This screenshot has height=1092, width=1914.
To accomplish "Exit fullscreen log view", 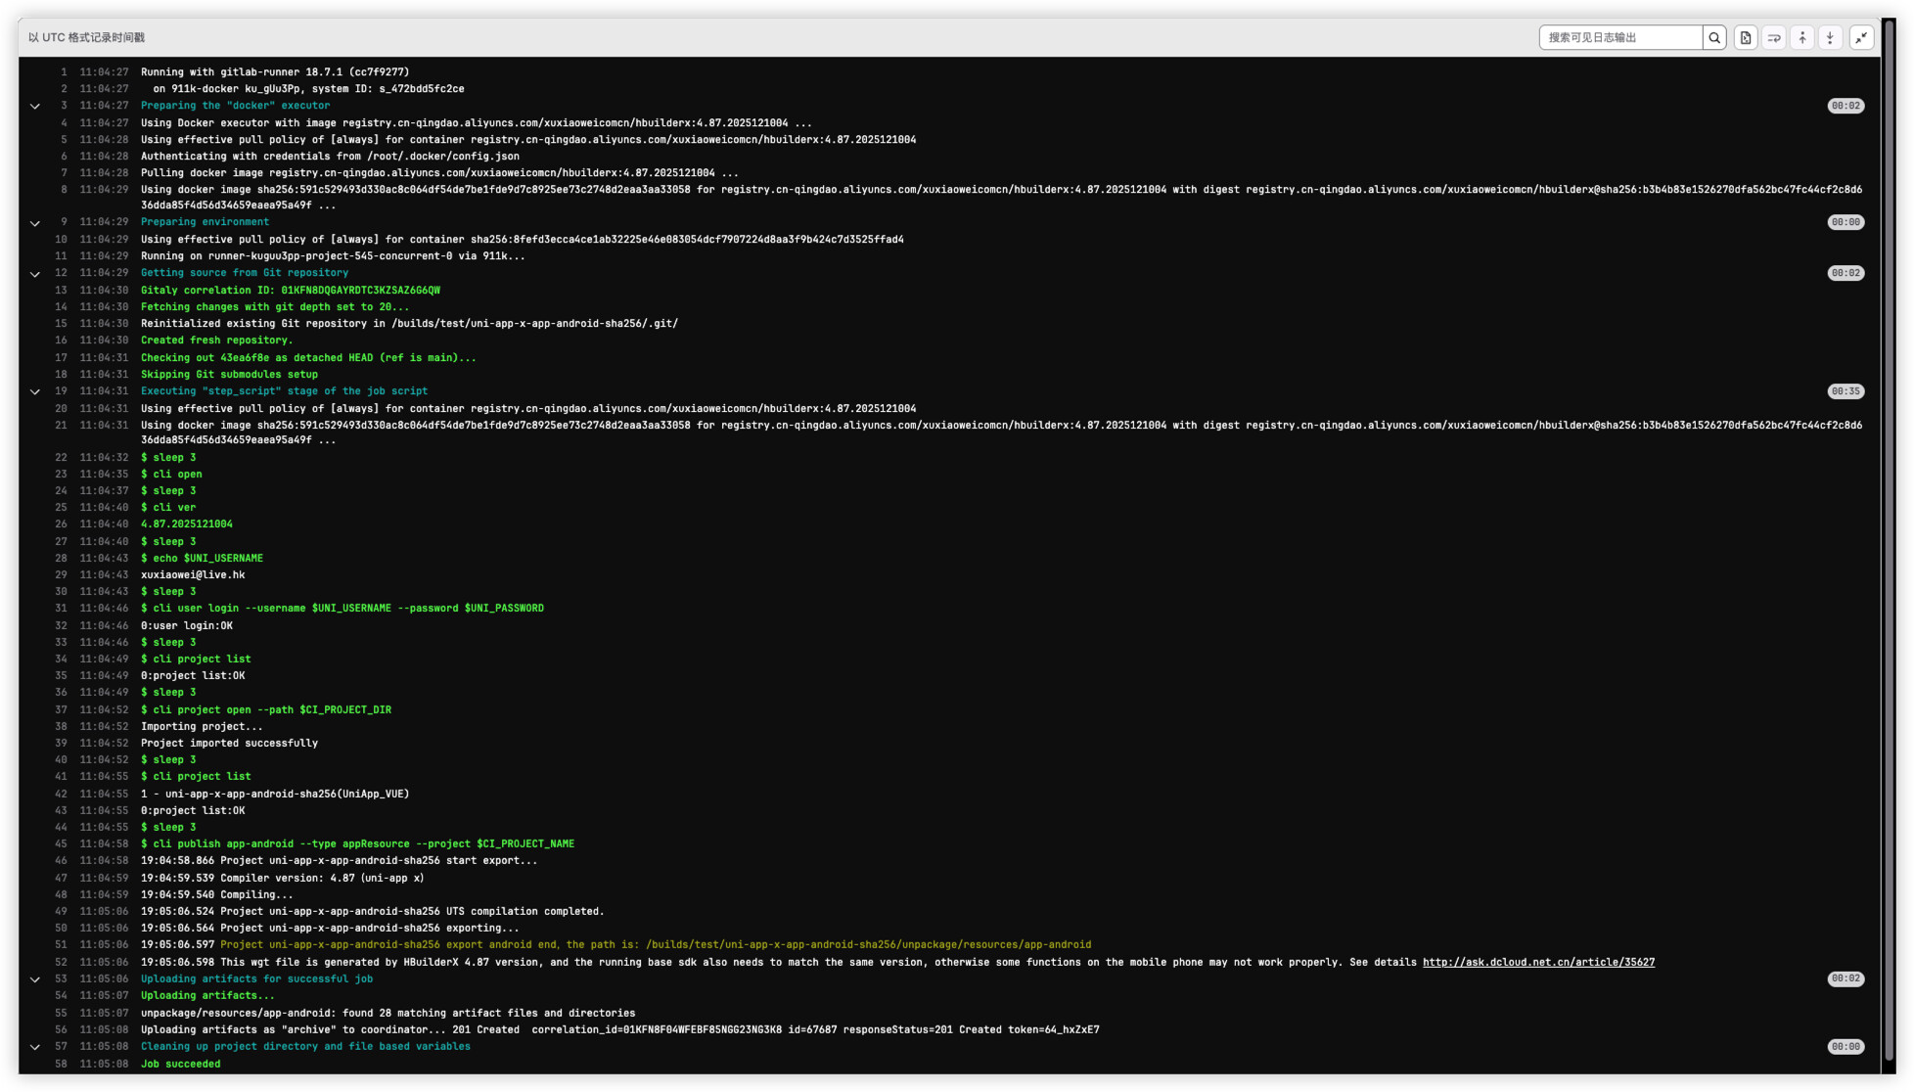I will pyautogui.click(x=1861, y=37).
